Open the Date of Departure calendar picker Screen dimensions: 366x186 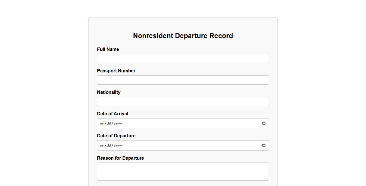(264, 145)
